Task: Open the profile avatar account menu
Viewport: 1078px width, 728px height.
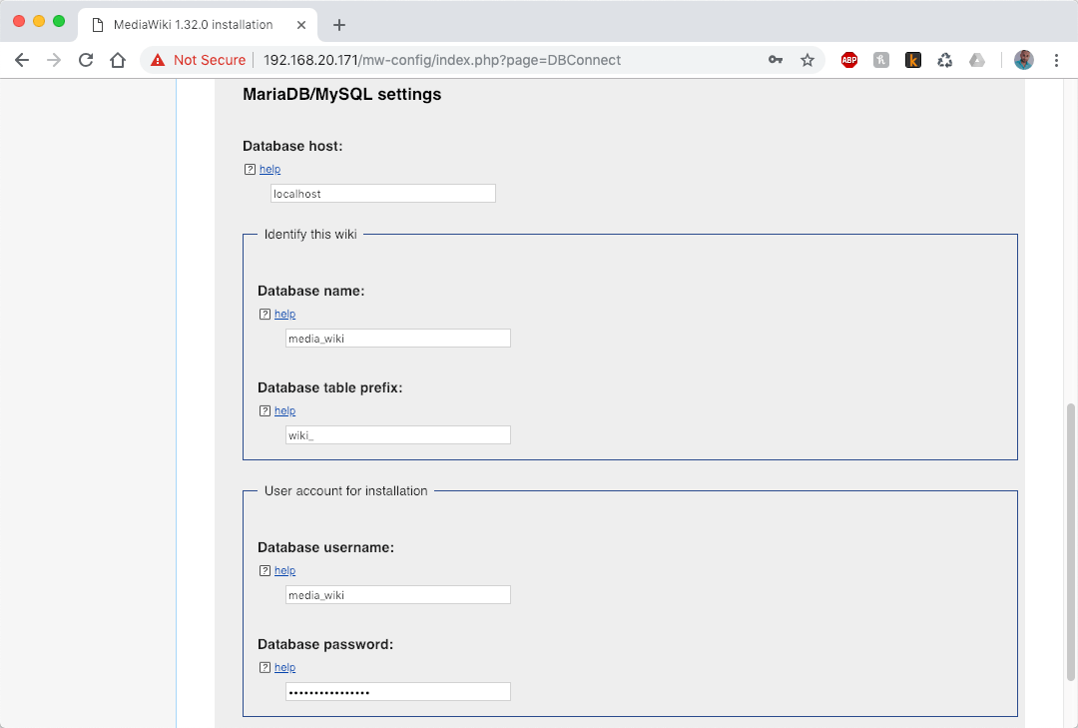Action: 1024,60
